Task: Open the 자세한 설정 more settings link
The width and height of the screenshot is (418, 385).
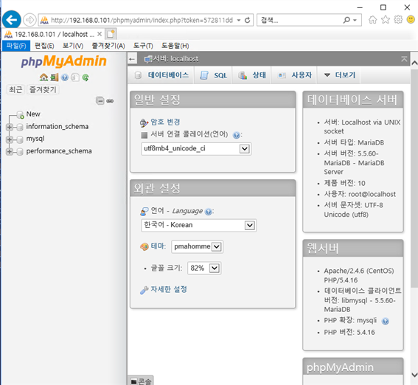Action: (x=169, y=289)
